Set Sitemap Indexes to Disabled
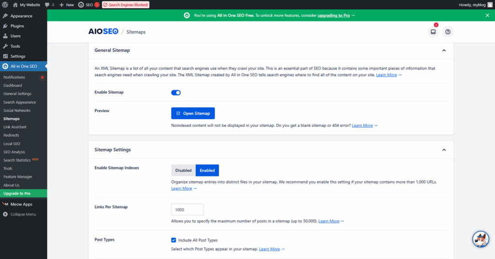This screenshot has width=495, height=259. click(183, 170)
